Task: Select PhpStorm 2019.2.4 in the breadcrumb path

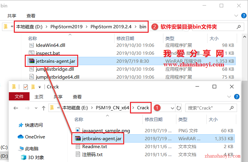Action: pyautogui.click(x=111, y=27)
